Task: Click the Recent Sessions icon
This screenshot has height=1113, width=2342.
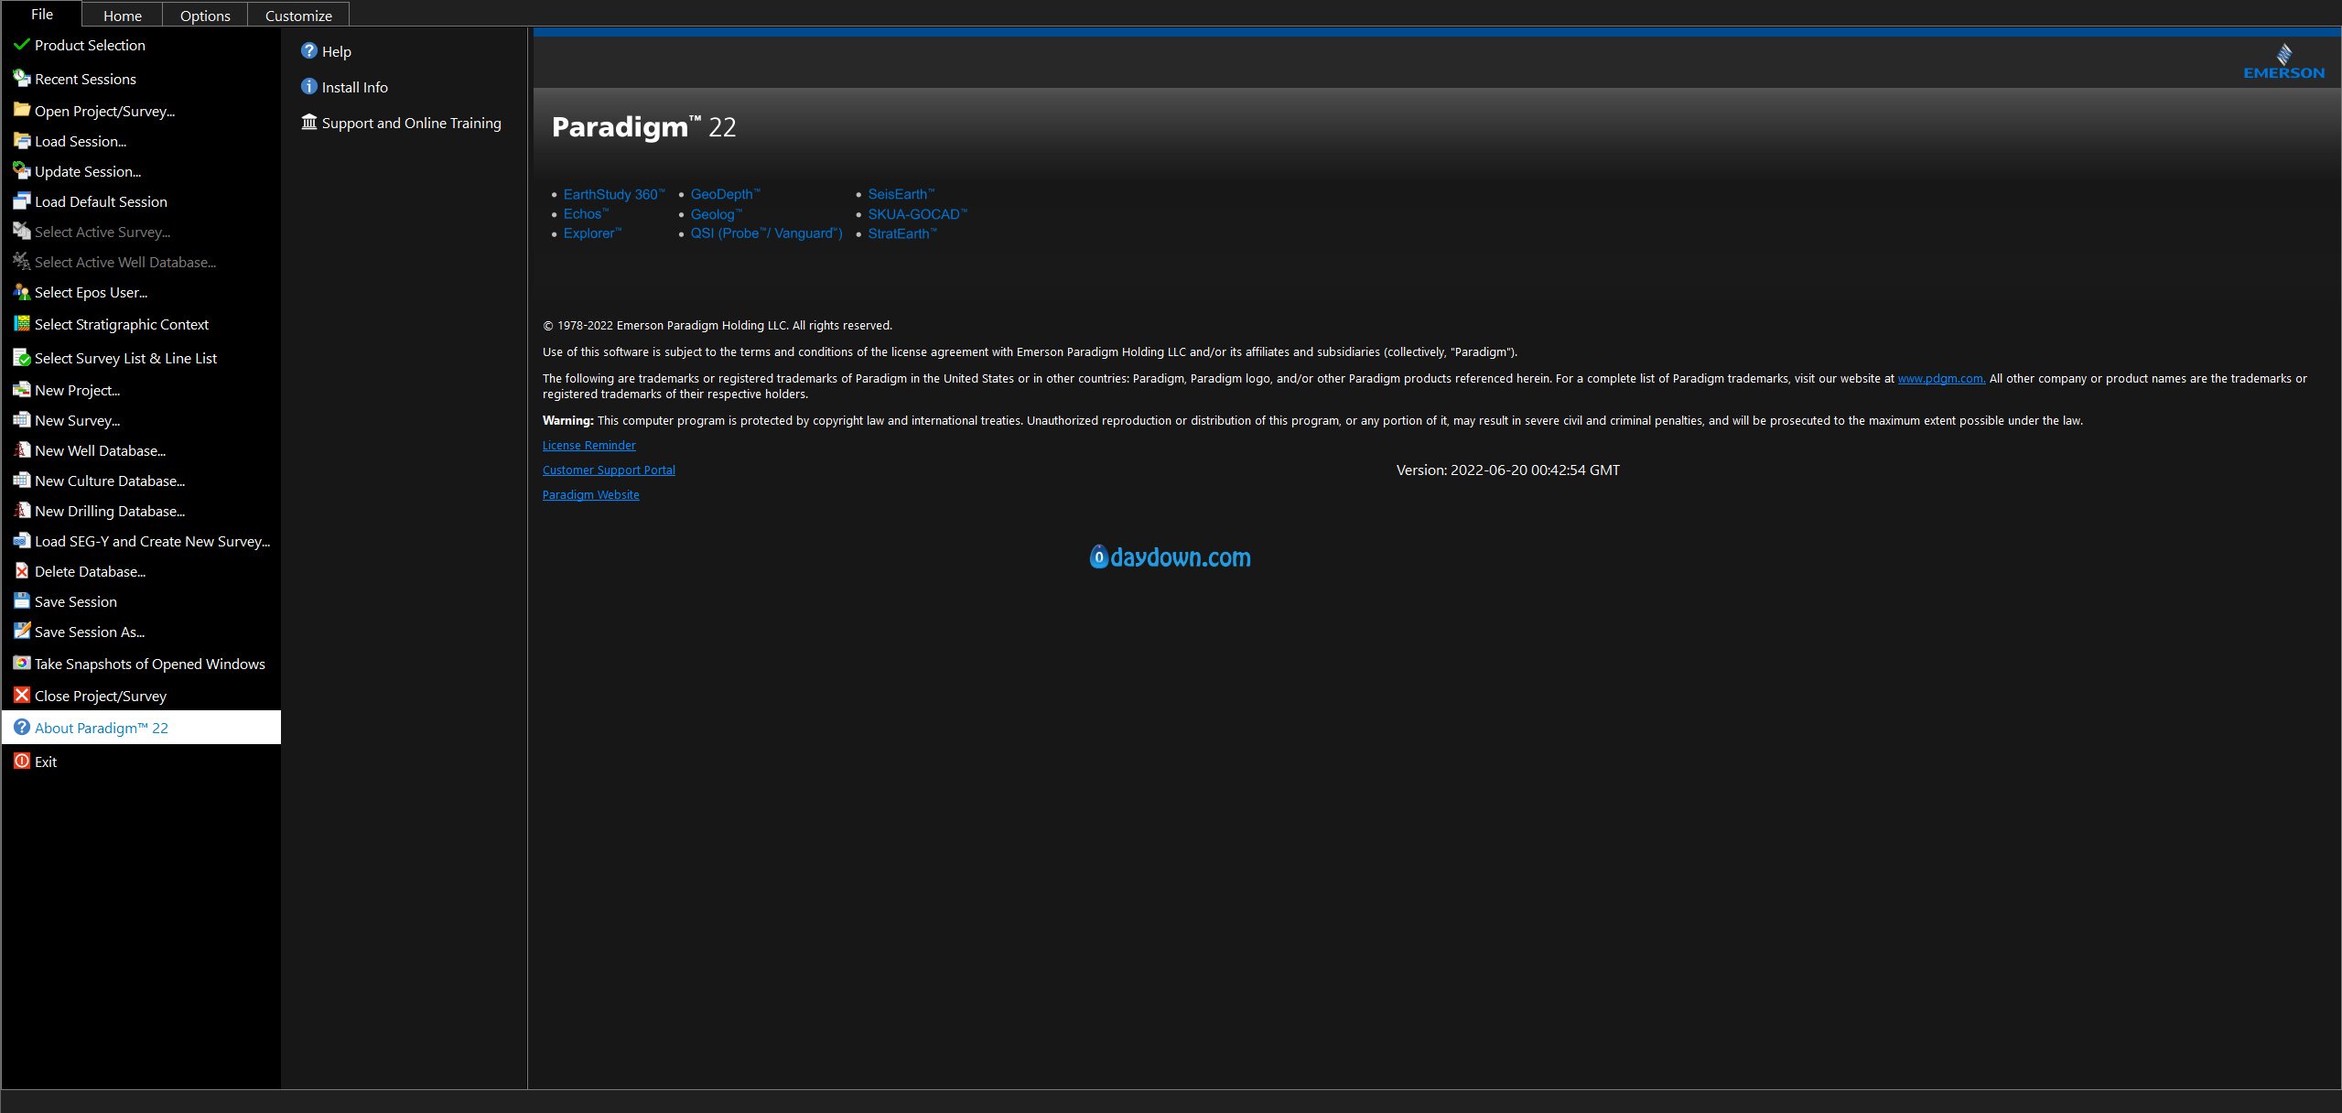Action: pos(22,79)
